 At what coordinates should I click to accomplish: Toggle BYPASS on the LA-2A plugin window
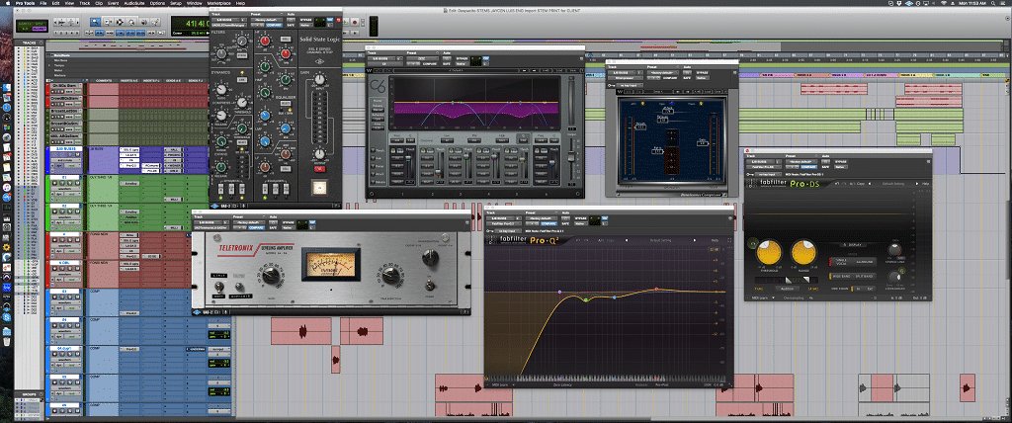click(x=288, y=222)
